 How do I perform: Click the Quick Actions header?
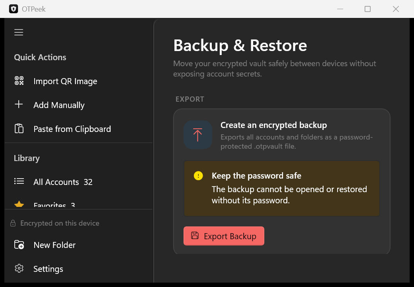40,57
